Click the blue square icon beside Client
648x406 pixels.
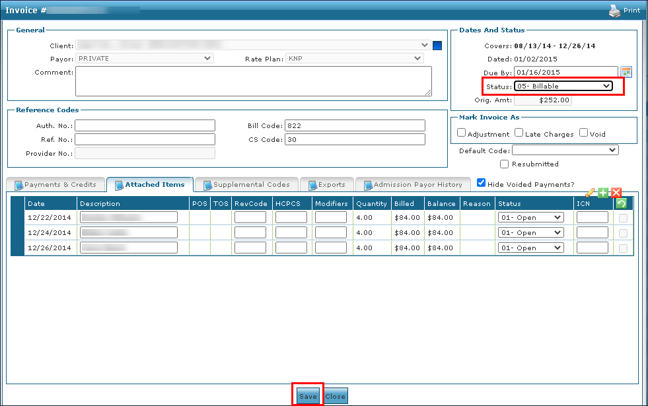pyautogui.click(x=437, y=46)
